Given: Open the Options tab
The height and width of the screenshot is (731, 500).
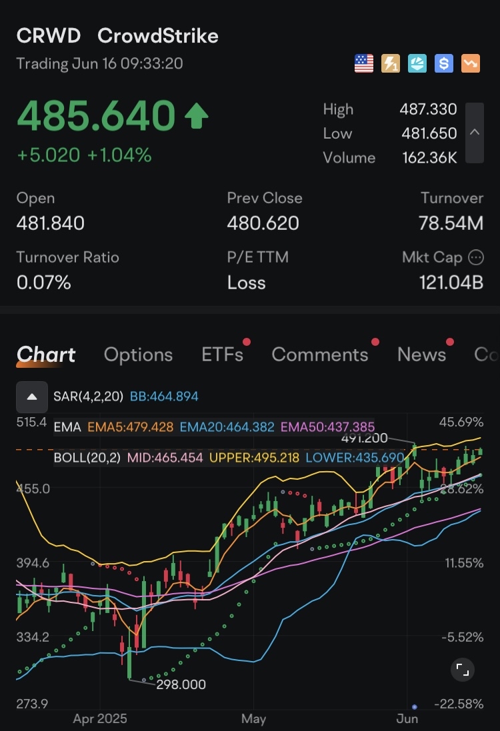Looking at the screenshot, I should point(139,355).
